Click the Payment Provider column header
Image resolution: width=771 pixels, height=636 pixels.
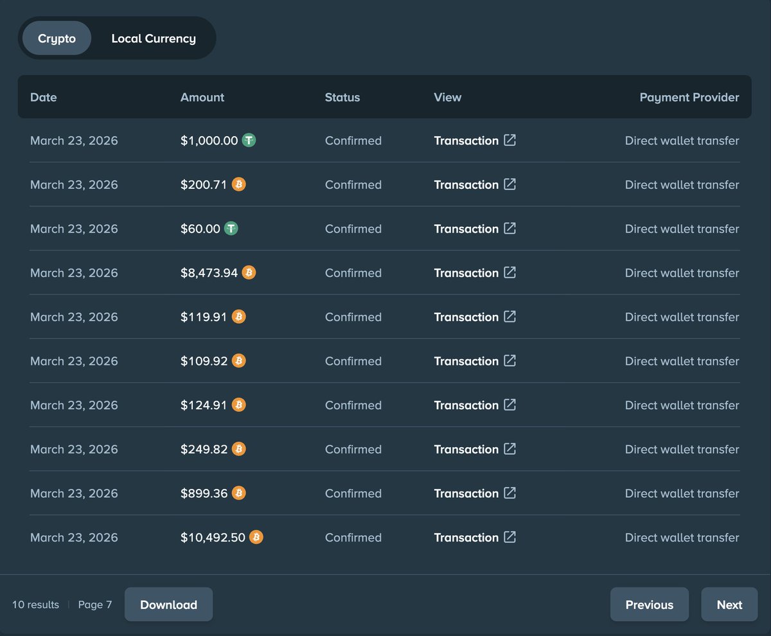[x=689, y=98]
